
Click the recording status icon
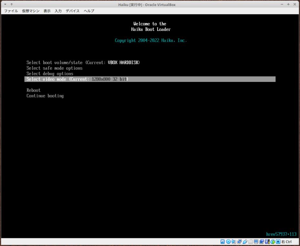[x=262, y=241]
